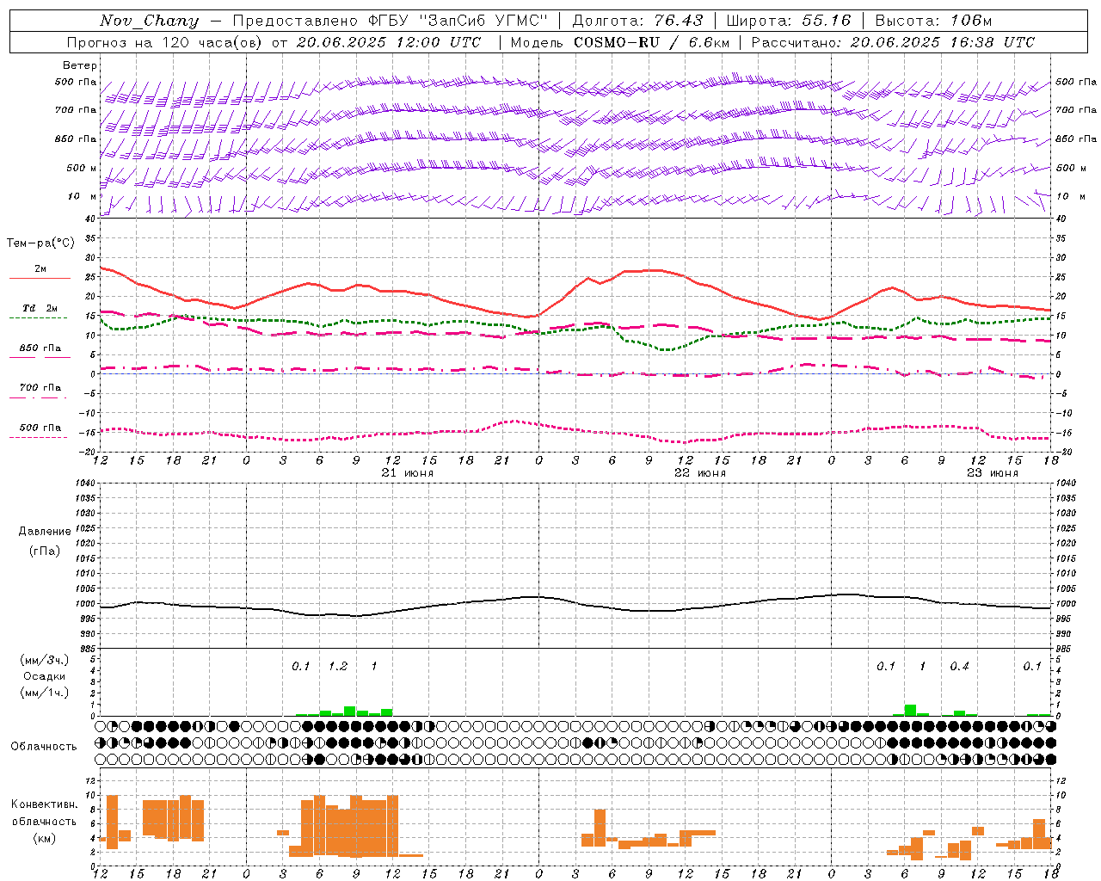This screenshot has height=881, width=1101.
Task: Click the station name Nov_Chany in the header
Action: pyautogui.click(x=150, y=21)
